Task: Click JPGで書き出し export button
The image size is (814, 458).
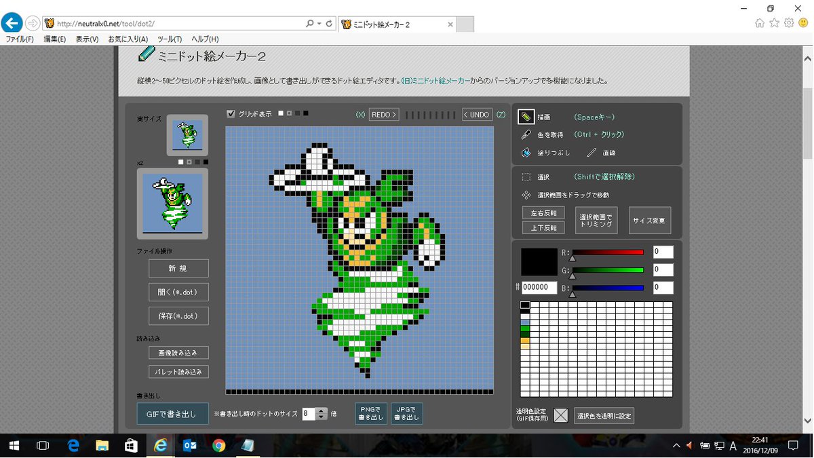Action: click(x=406, y=413)
